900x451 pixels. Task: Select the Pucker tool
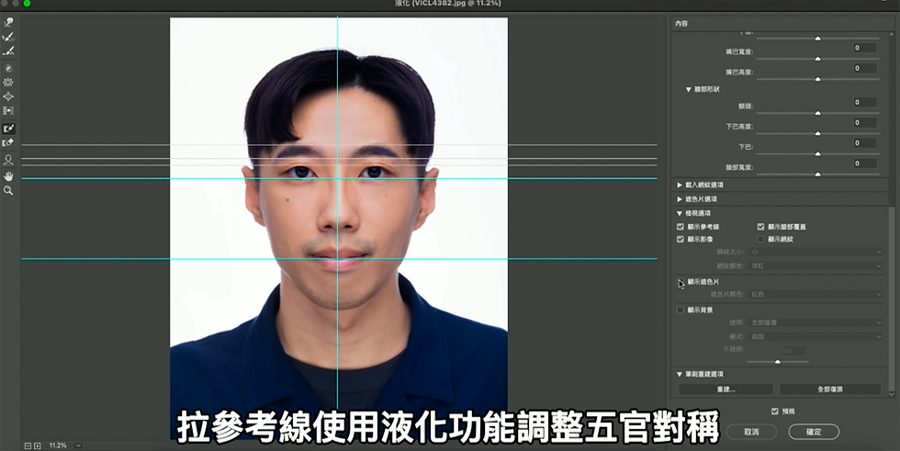(8, 83)
